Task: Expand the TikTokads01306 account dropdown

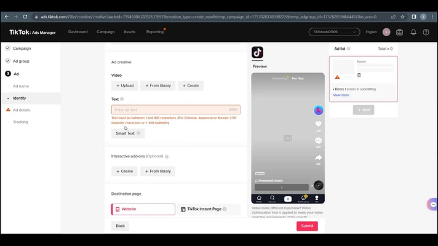Action: pos(334,32)
